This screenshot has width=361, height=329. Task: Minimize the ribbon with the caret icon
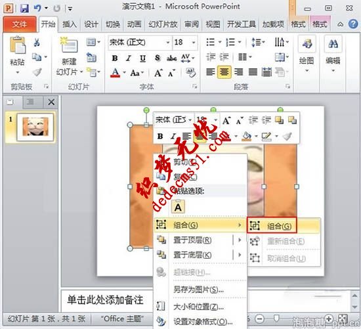[x=340, y=24]
